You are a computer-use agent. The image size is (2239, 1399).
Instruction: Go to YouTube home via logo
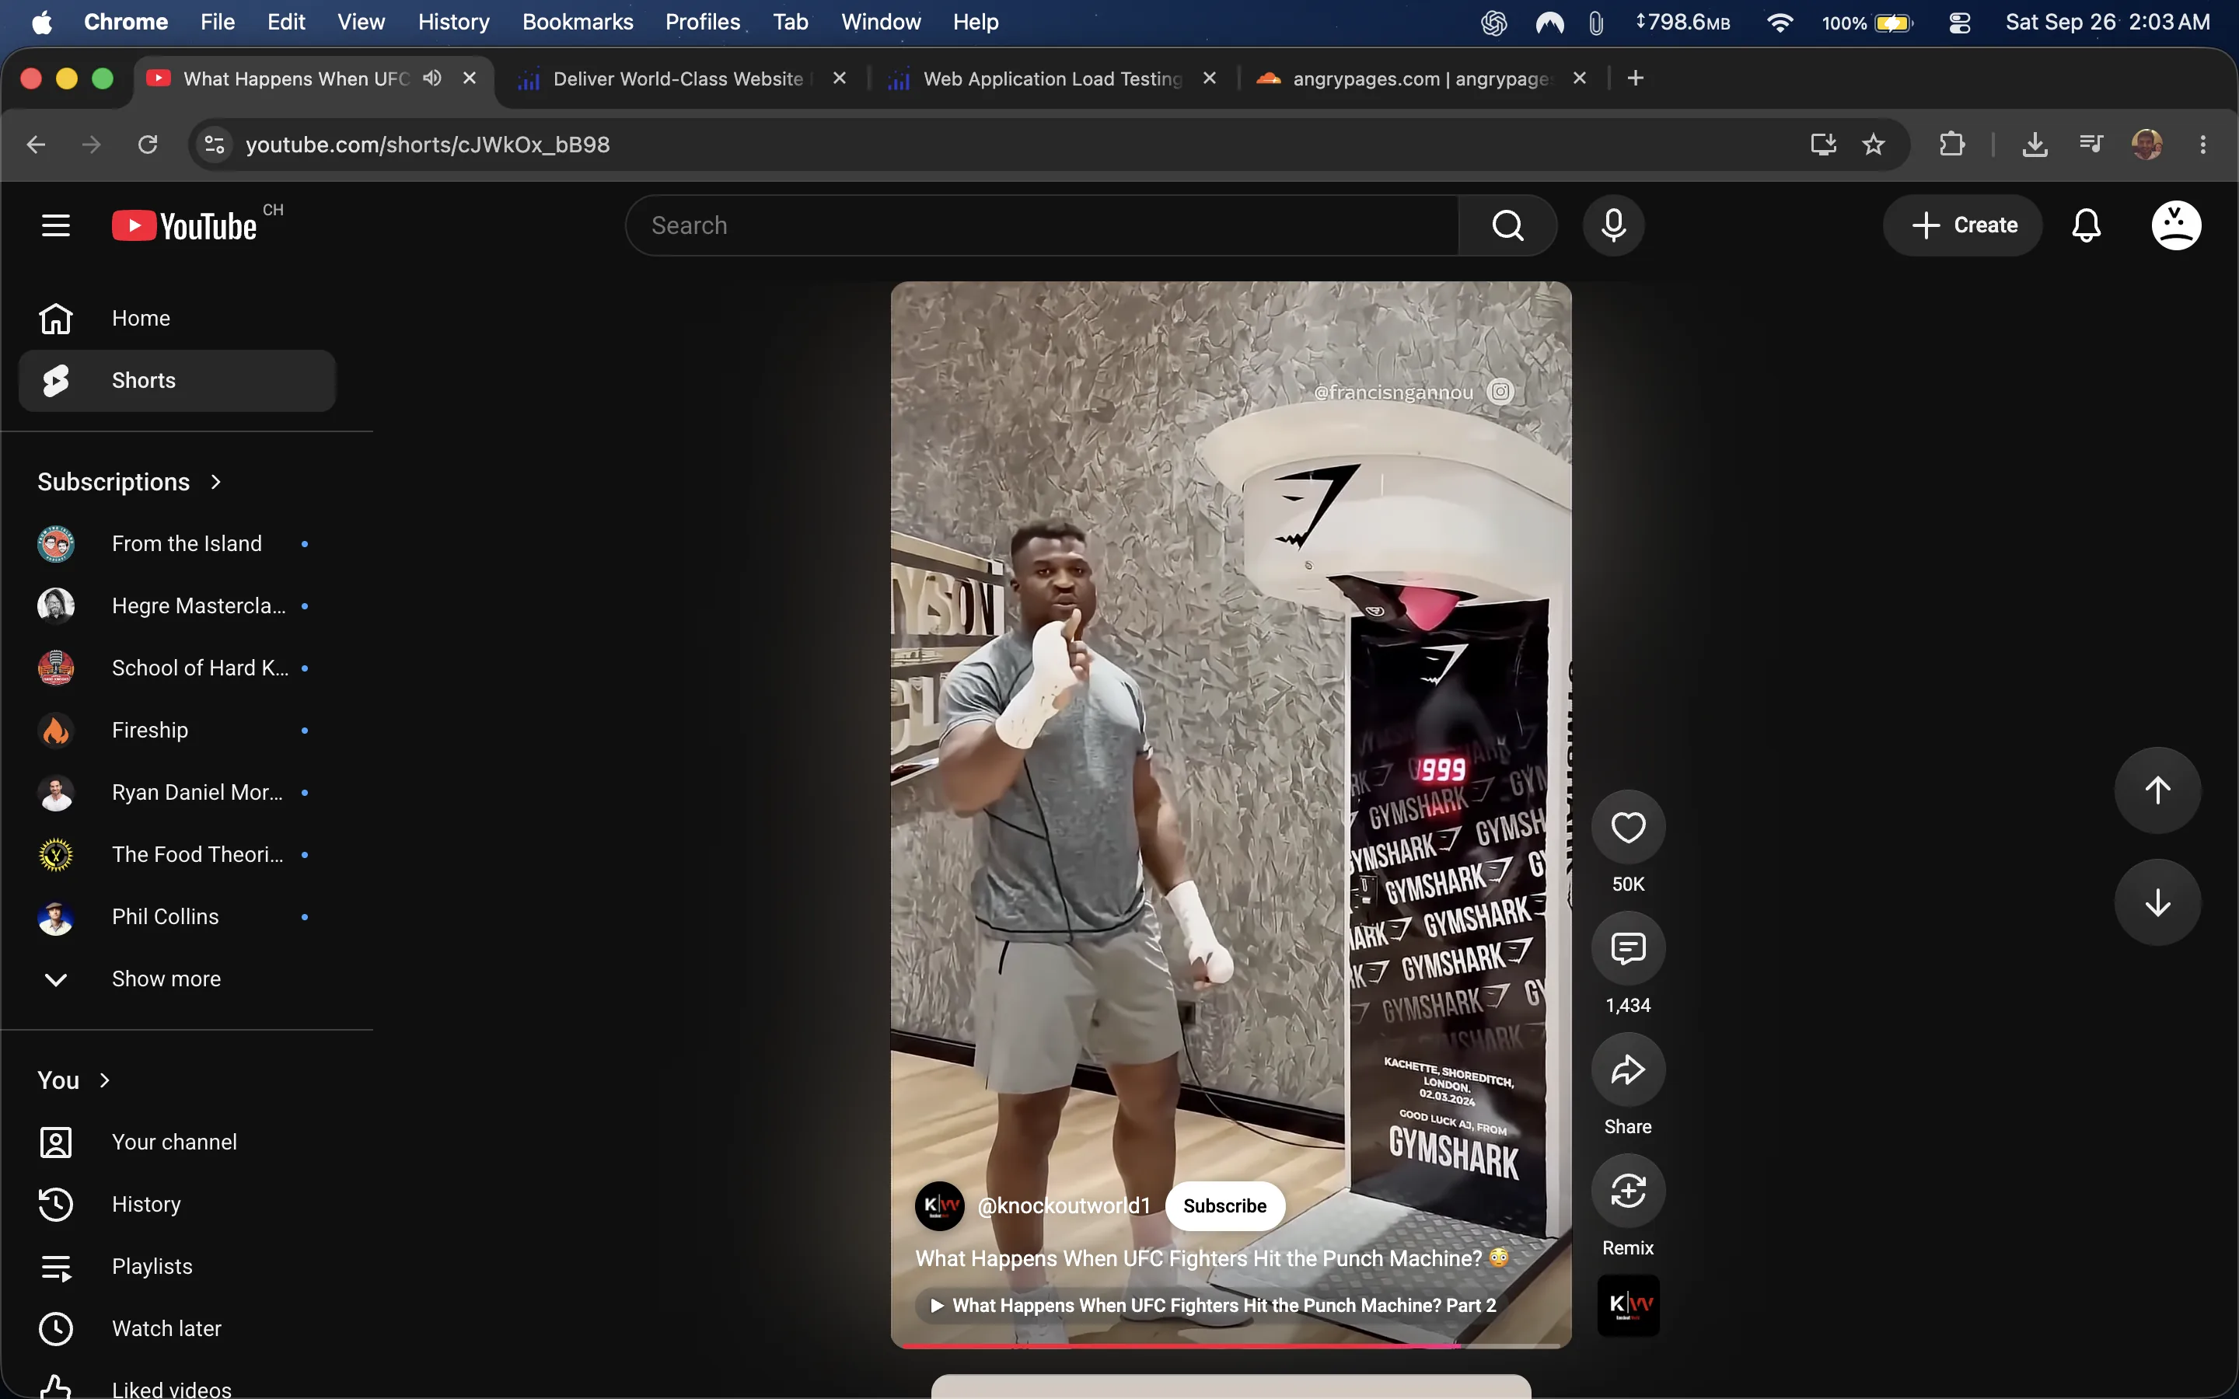185,225
